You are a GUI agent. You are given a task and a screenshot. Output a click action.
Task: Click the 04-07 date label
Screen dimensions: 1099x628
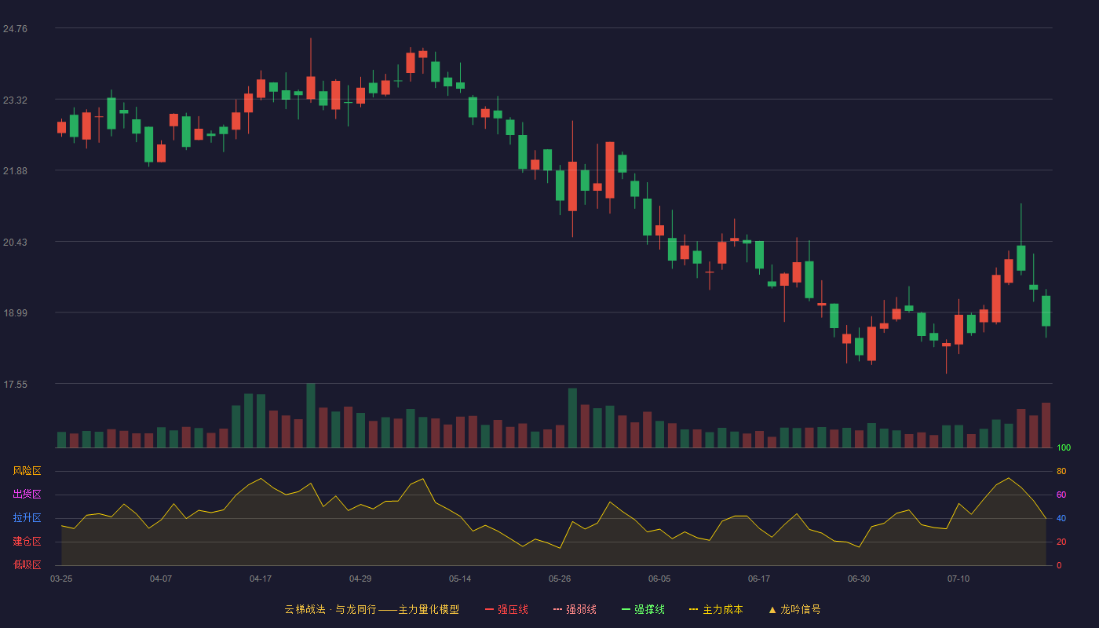(x=161, y=579)
